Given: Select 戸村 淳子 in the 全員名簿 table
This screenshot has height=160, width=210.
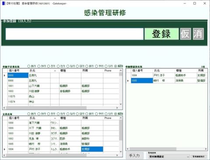Looking at the screenshot, I should [x=39, y=149].
